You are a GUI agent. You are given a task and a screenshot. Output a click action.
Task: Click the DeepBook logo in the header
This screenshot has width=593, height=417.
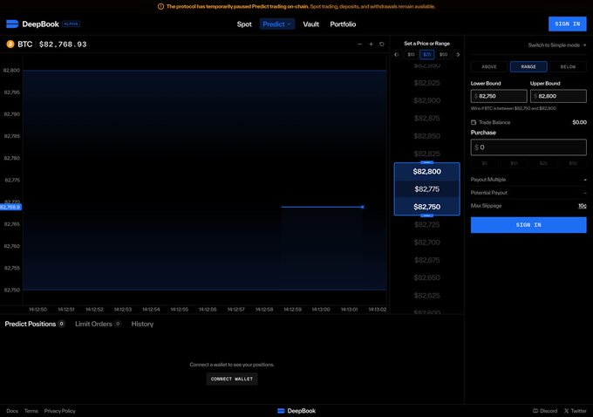click(33, 24)
